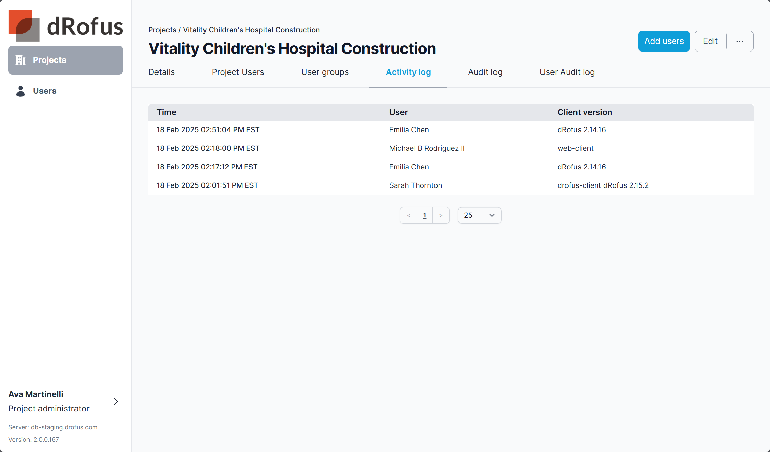
Task: Go to next page arrow
Action: [441, 216]
